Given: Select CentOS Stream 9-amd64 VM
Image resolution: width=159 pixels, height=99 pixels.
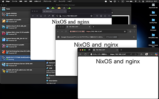Looking at the screenshot, I should pyautogui.click(x=15, y=46).
